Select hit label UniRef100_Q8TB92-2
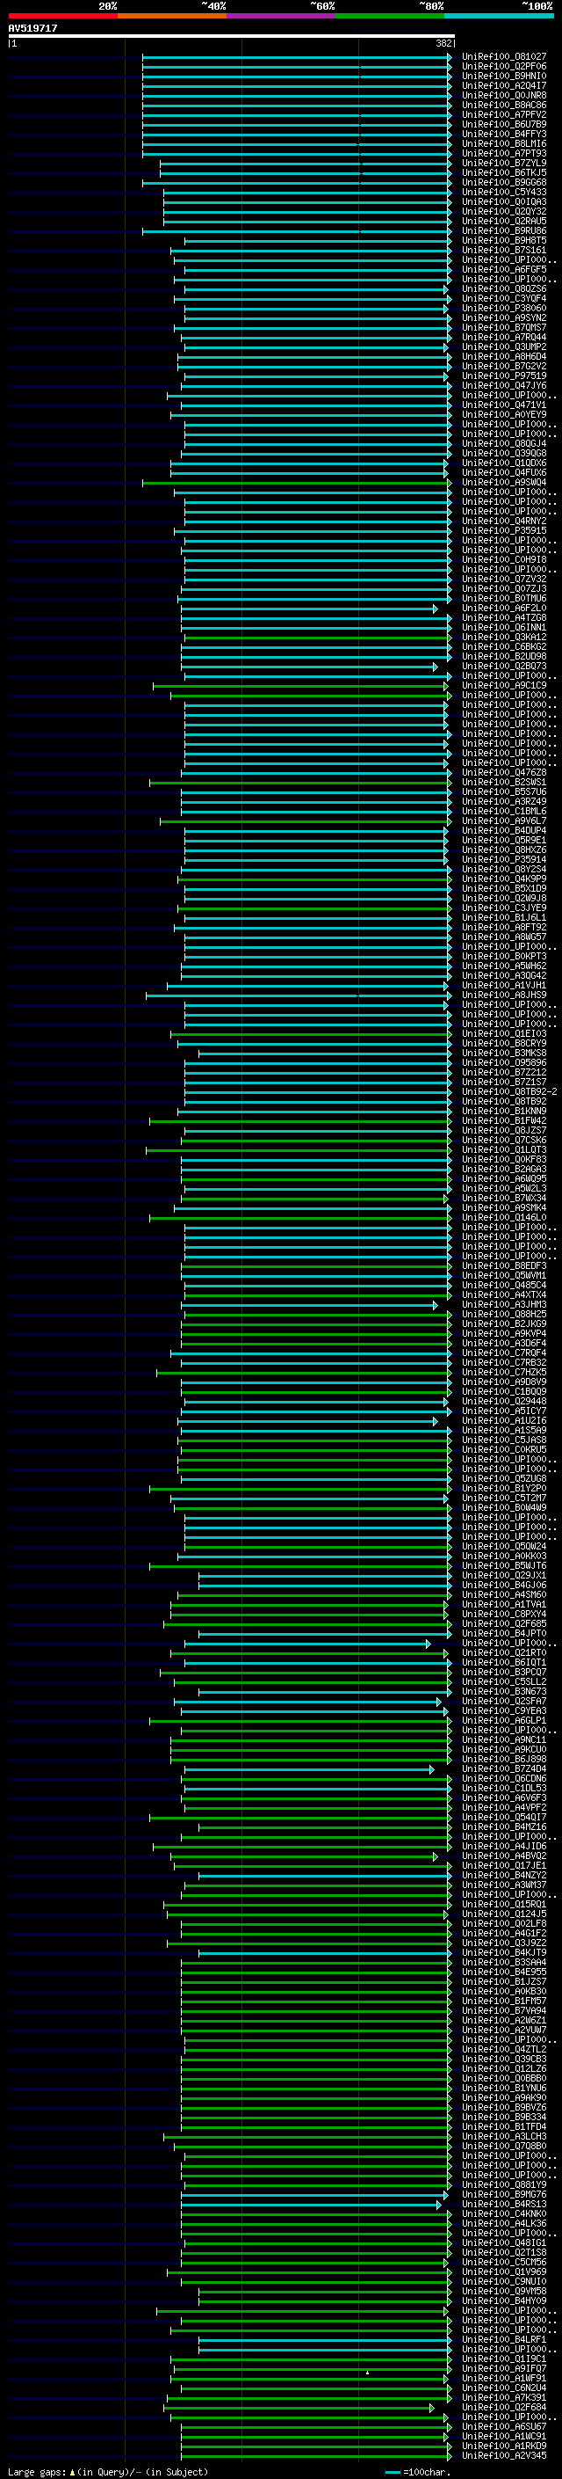The height and width of the screenshot is (2479, 562). pyautogui.click(x=509, y=1092)
